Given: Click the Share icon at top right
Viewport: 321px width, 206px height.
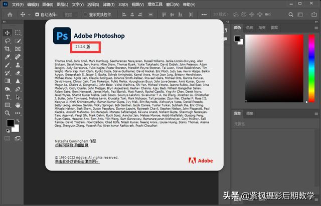Looking at the screenshot, I should coord(314,14).
